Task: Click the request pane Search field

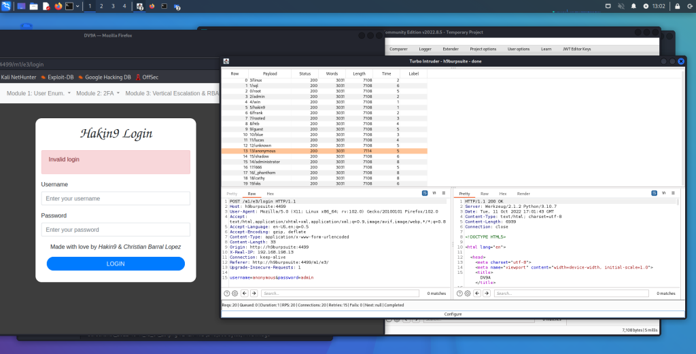Action: coord(340,294)
